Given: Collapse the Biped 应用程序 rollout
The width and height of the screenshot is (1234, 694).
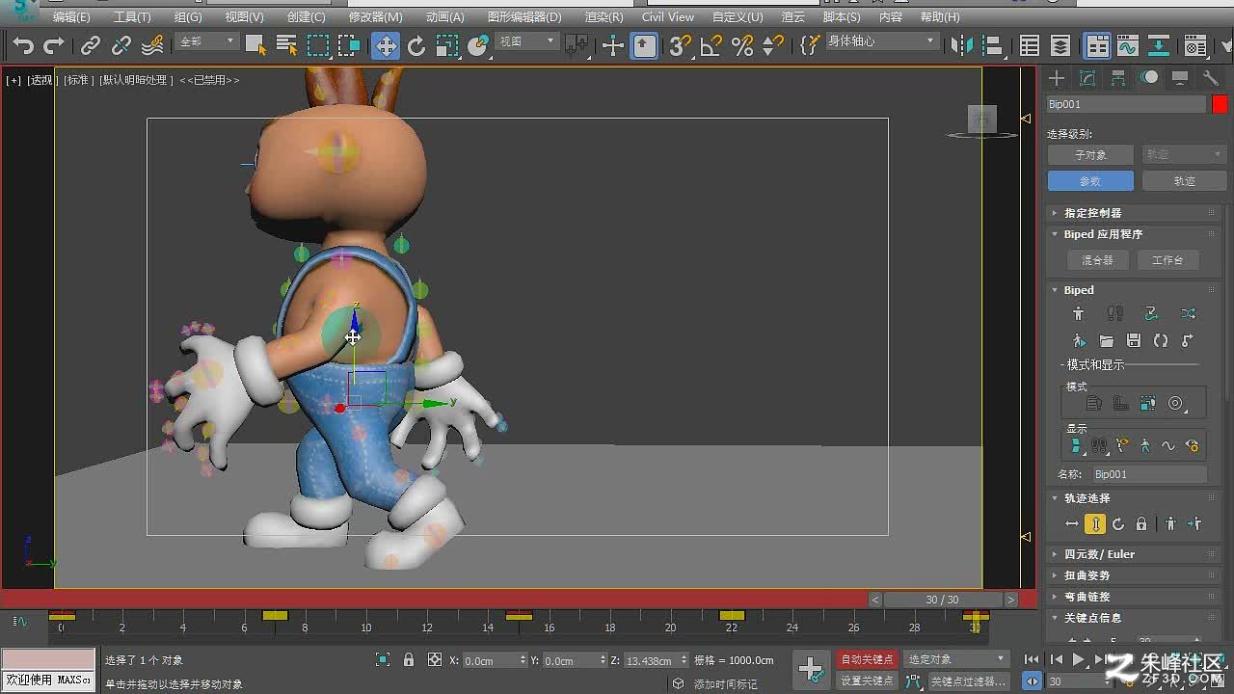Looking at the screenshot, I should [x=1135, y=234].
